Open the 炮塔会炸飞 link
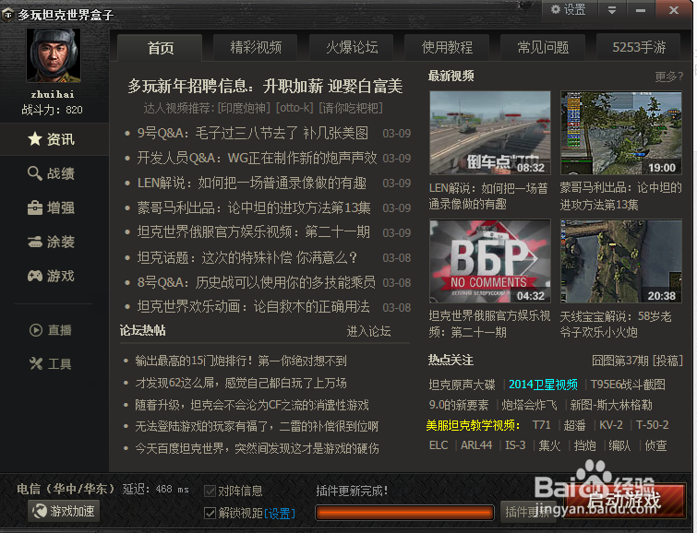697x533 pixels. point(529,405)
